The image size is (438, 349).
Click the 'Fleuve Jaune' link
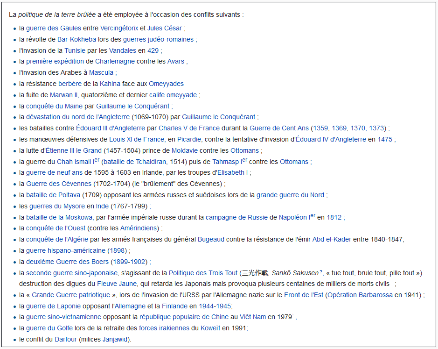point(117,284)
